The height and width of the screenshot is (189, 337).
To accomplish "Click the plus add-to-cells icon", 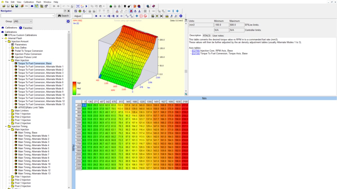I will coord(100,16).
